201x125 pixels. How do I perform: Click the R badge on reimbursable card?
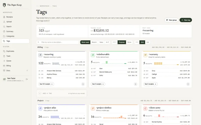pyautogui.click(x=93, y=55)
